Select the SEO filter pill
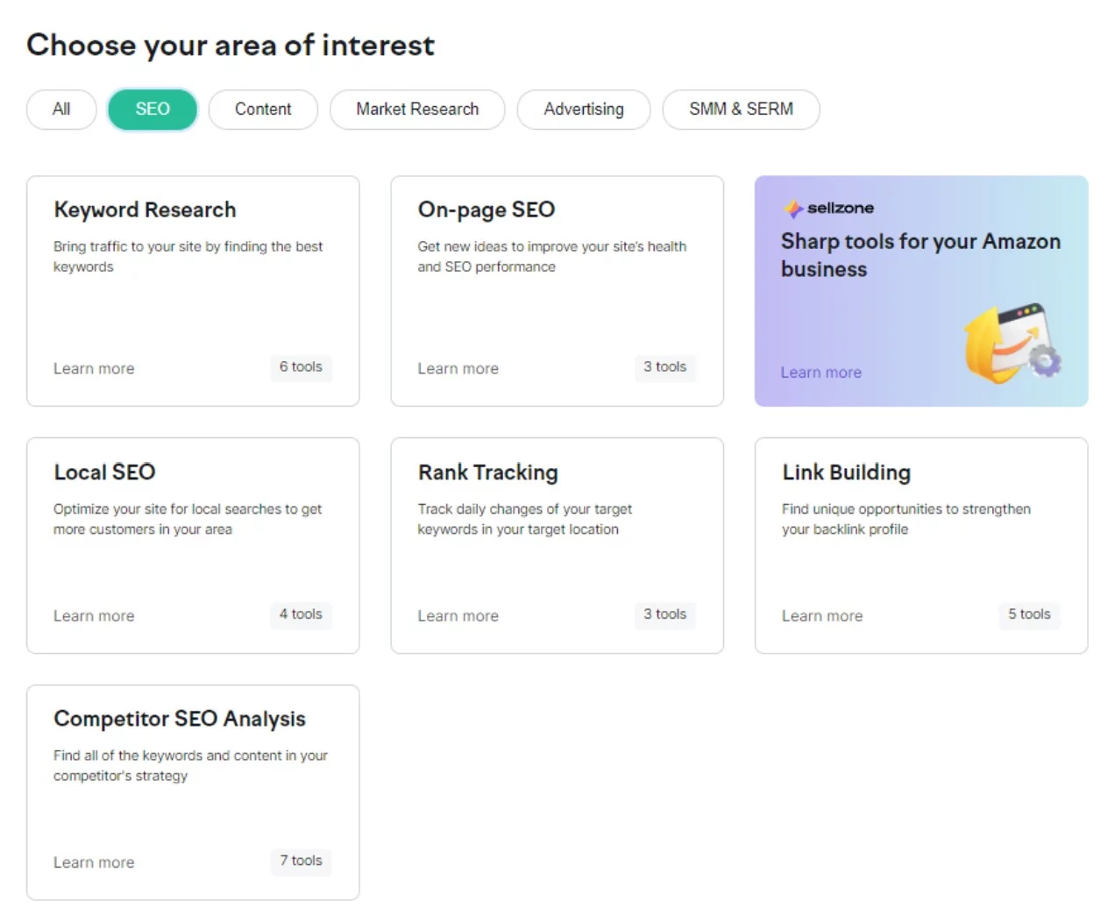 coord(153,109)
